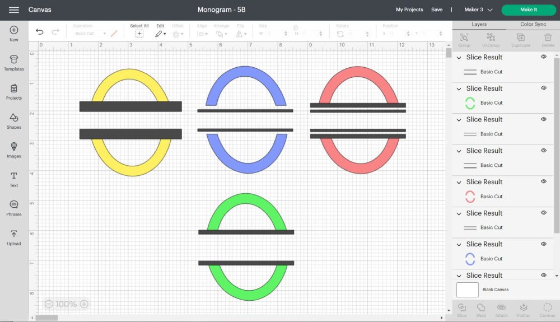560x322 pixels.
Task: Click the hamburger menu icon
Action: (x=14, y=10)
